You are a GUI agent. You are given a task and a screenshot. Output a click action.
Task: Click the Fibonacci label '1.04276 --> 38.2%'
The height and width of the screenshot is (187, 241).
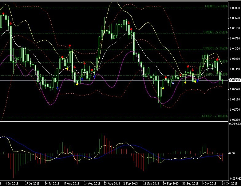pos(215,48)
